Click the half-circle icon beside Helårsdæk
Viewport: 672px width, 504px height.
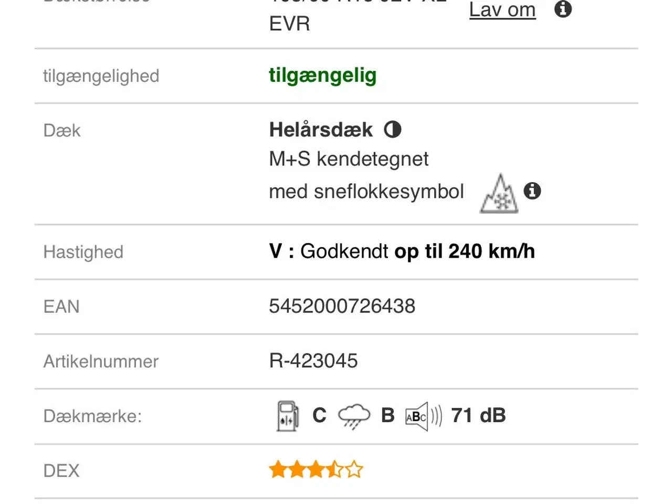click(x=393, y=129)
